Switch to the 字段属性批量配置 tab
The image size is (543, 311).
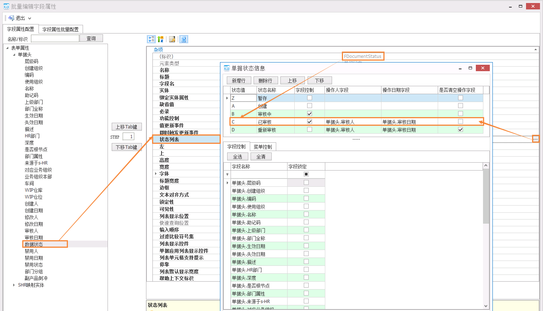[x=60, y=29]
